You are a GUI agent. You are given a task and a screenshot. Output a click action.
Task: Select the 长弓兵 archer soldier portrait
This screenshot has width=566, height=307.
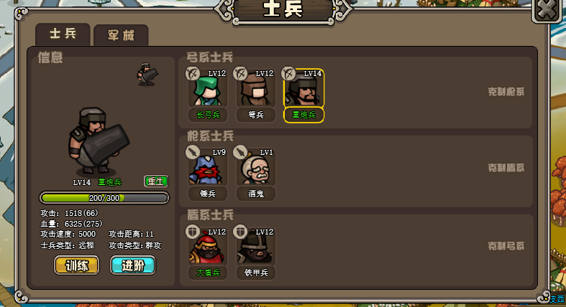point(208,88)
